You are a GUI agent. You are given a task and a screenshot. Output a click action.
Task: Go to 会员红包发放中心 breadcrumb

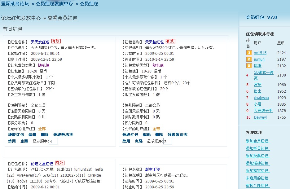[x=55, y=3]
